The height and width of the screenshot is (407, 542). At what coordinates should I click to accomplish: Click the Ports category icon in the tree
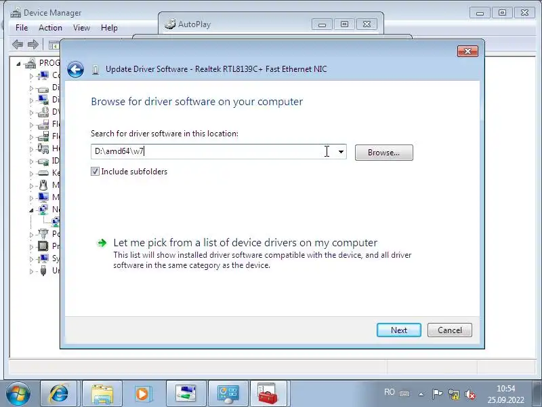click(x=43, y=233)
